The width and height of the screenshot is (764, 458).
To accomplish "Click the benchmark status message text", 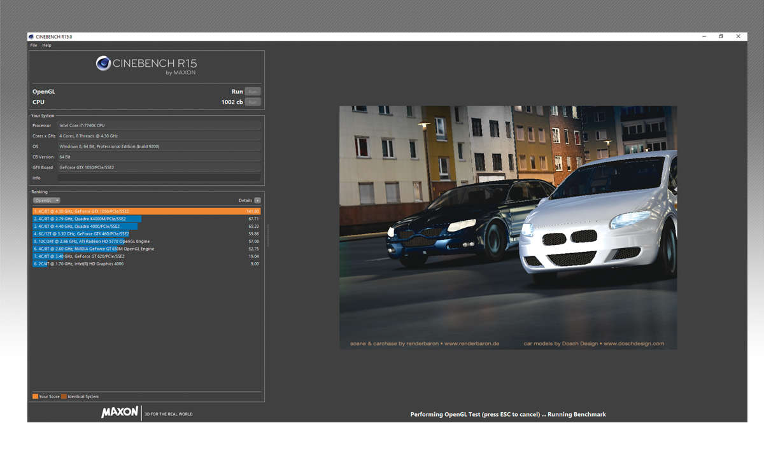I will point(508,415).
